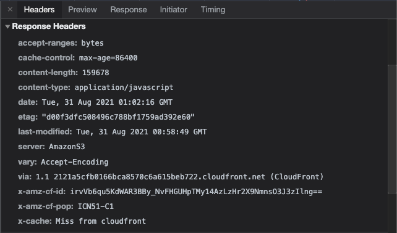Select the vary header name
This screenshot has height=233, width=397.
coord(27,162)
